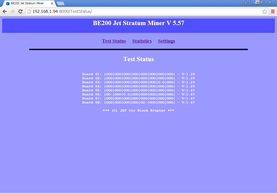Image resolution: width=277 pixels, height=194 pixels.
Task: Go back with the browser back arrow
Action: pyautogui.click(x=5, y=11)
